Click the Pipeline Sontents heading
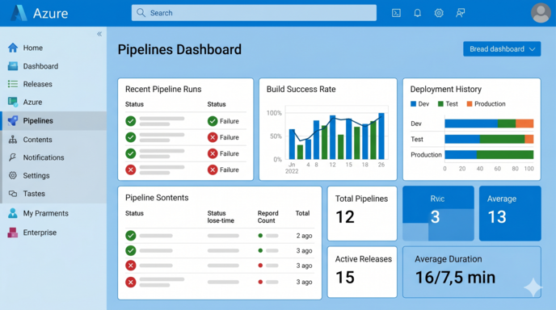The width and height of the screenshot is (556, 310). pyautogui.click(x=157, y=198)
